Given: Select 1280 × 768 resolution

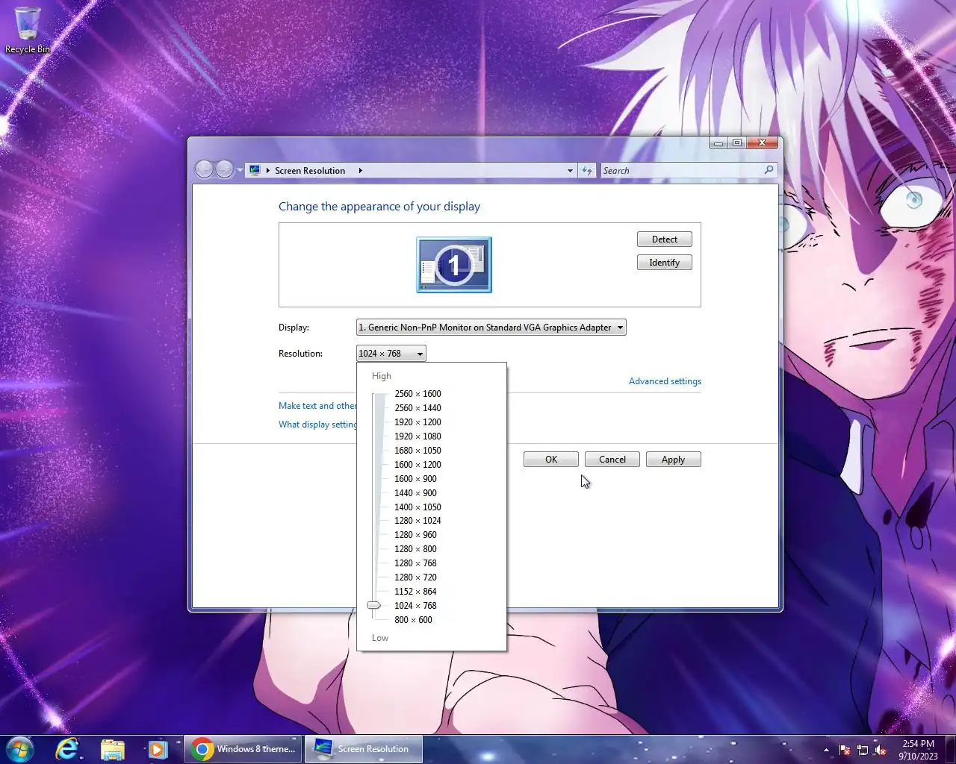Looking at the screenshot, I should 415,563.
